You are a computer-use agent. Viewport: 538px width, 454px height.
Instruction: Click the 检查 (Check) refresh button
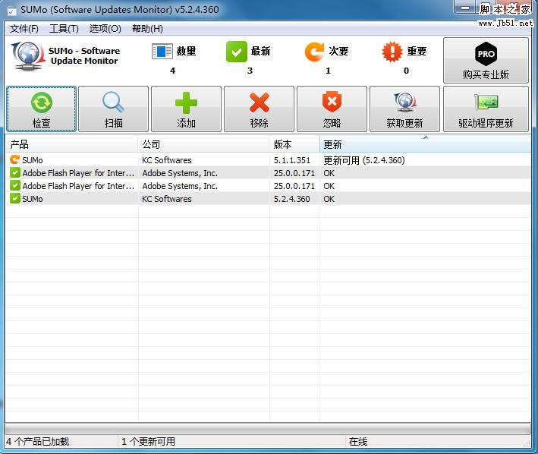pos(41,109)
